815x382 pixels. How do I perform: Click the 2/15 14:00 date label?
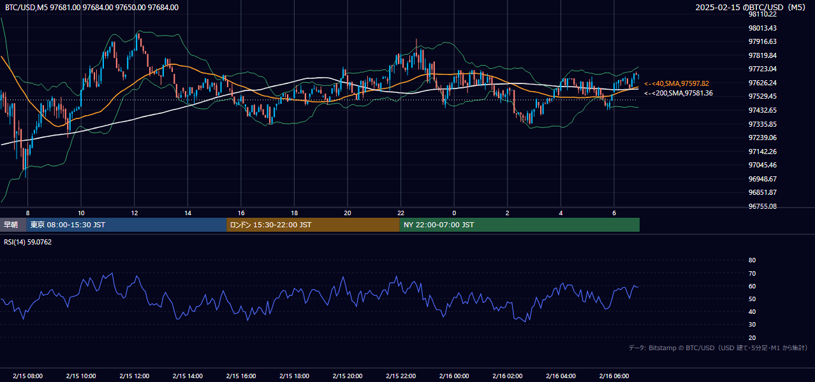pos(187,376)
